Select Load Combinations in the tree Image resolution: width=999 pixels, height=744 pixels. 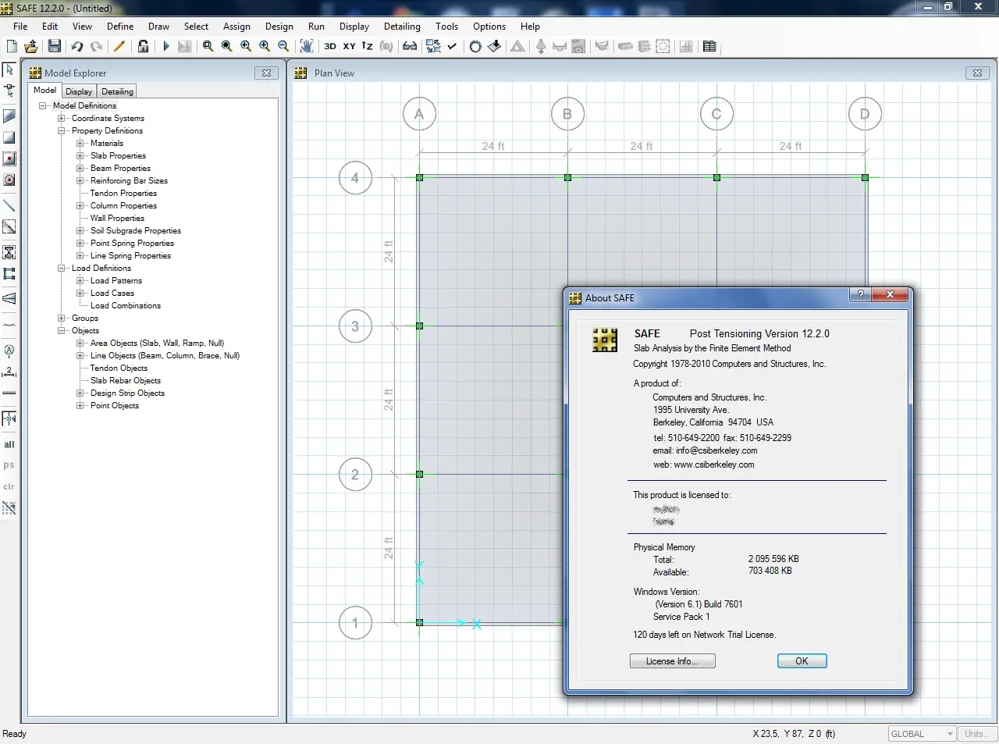click(126, 305)
